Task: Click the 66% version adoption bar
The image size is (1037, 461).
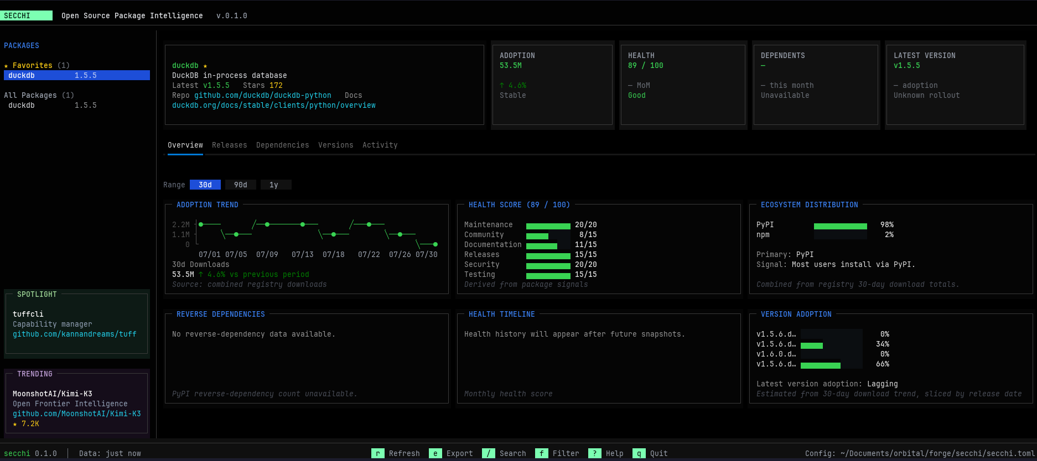Action: 832,365
